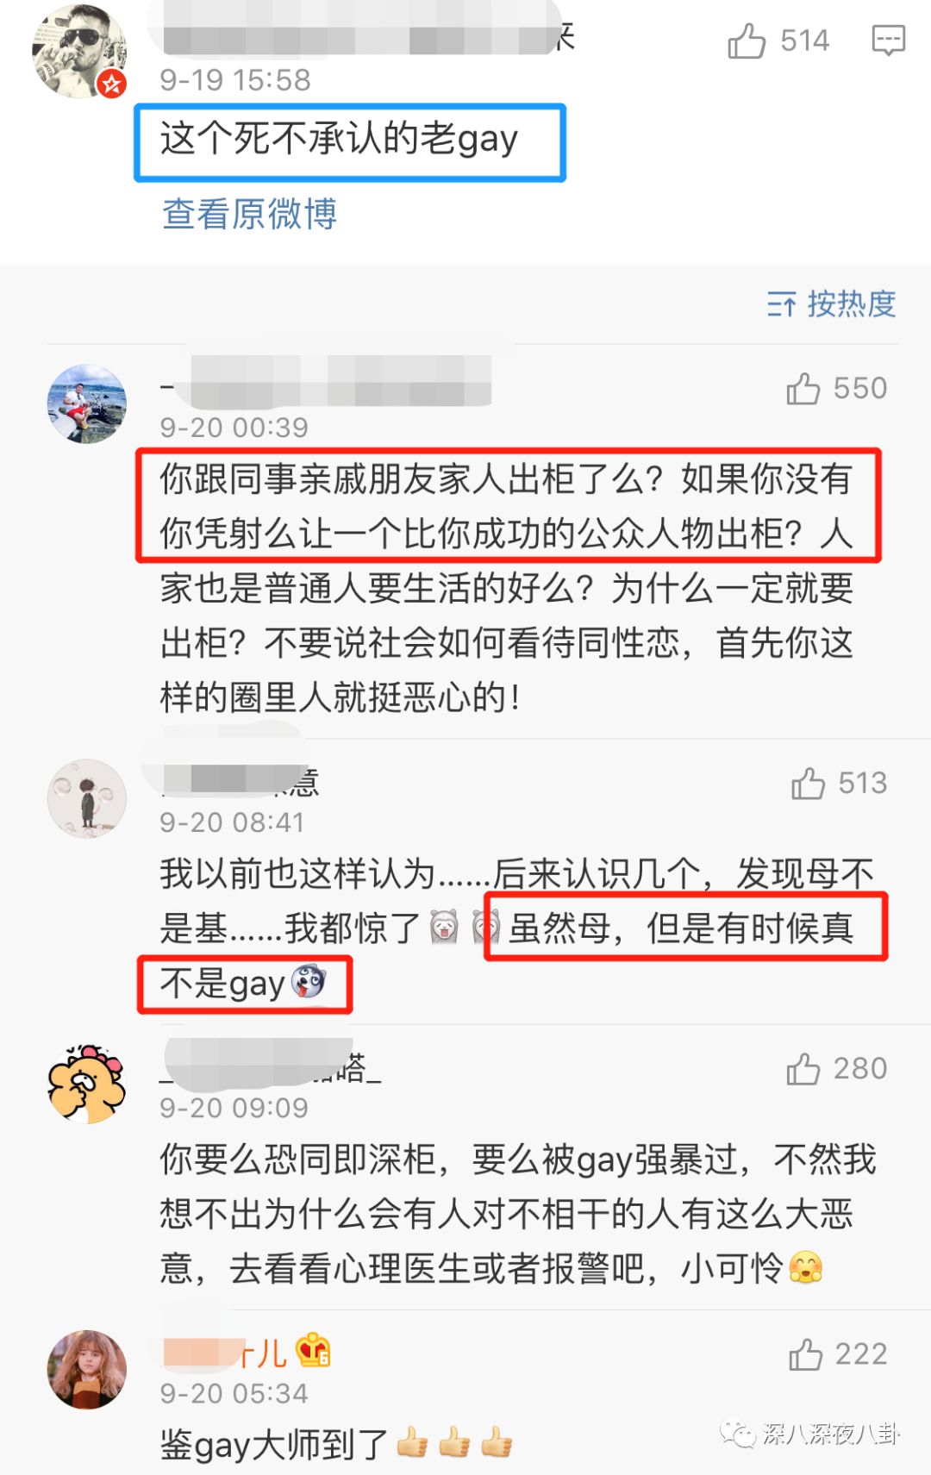The height and width of the screenshot is (1475, 931).
Task: Open the cartoon boy avatar profile
Action: (87, 798)
